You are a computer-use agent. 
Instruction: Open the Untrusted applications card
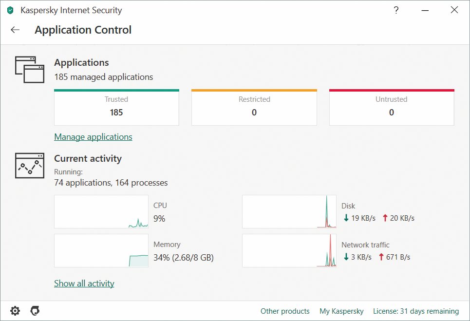click(x=392, y=107)
